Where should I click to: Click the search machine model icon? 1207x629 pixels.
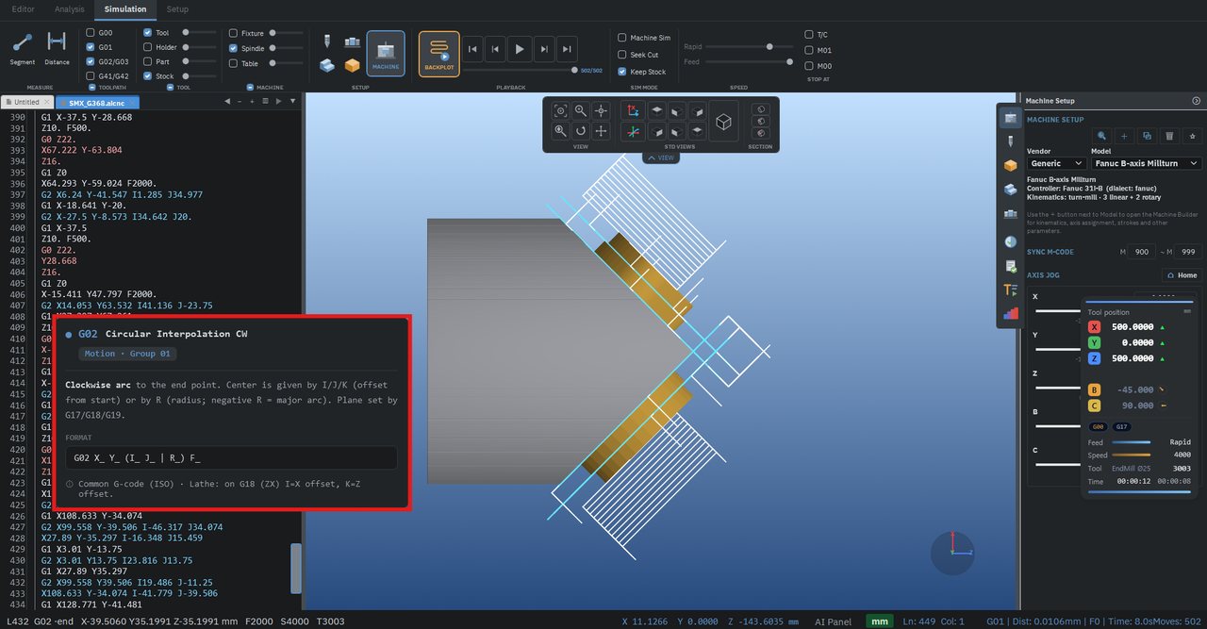click(1100, 136)
